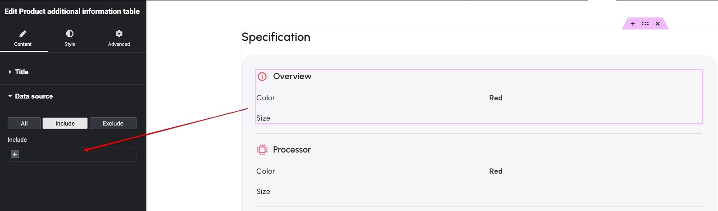Click the Include items input field
The height and width of the screenshot is (211, 718).
click(72, 154)
